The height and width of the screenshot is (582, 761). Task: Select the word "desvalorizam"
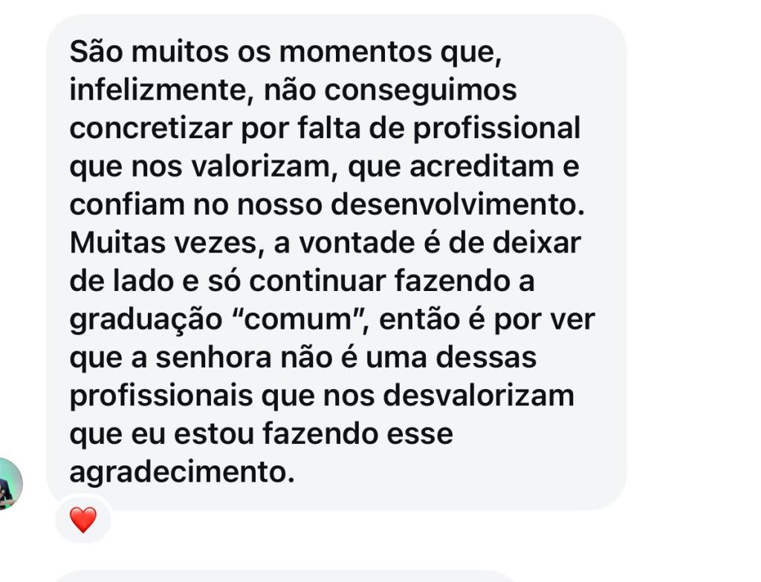(x=479, y=396)
